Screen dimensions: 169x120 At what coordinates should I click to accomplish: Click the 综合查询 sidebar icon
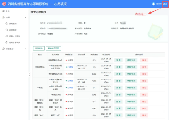click(4, 49)
